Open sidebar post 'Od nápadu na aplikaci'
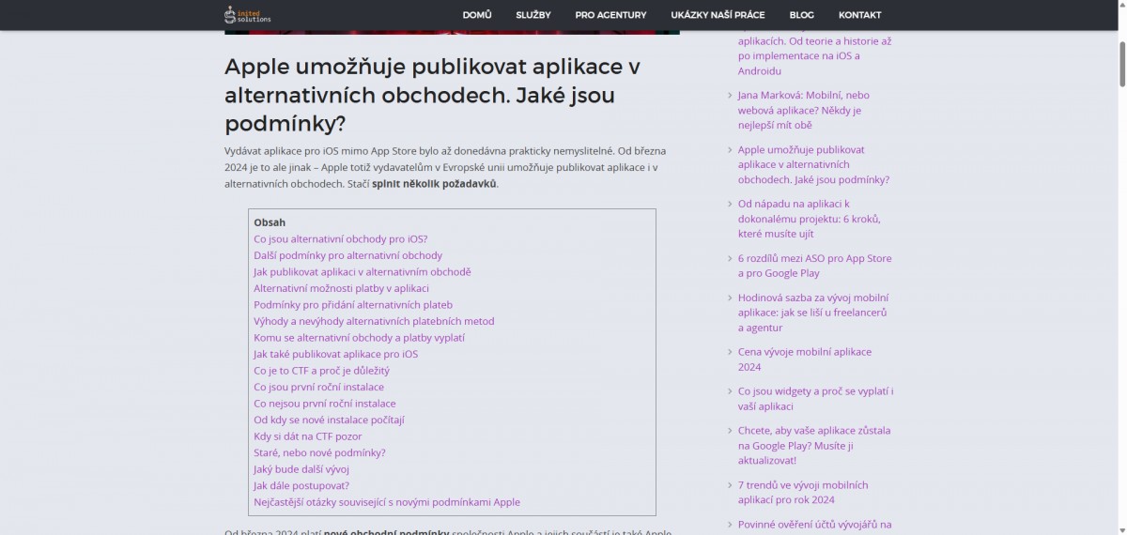 coord(809,219)
